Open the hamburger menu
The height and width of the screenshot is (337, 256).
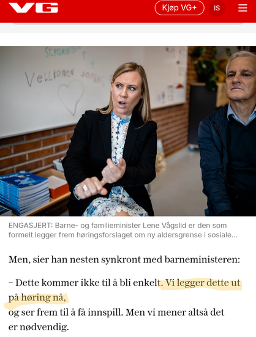click(x=243, y=8)
